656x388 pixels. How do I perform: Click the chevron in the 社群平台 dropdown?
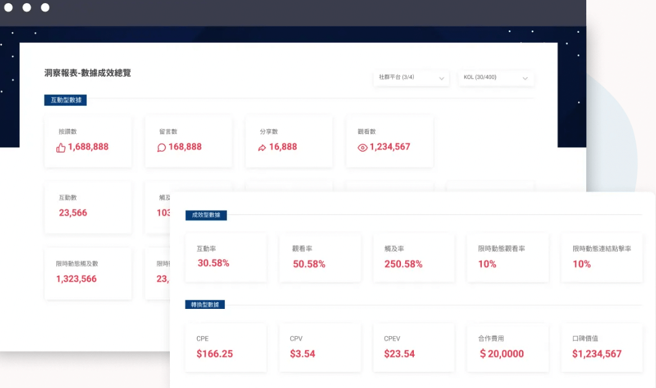[x=442, y=78]
